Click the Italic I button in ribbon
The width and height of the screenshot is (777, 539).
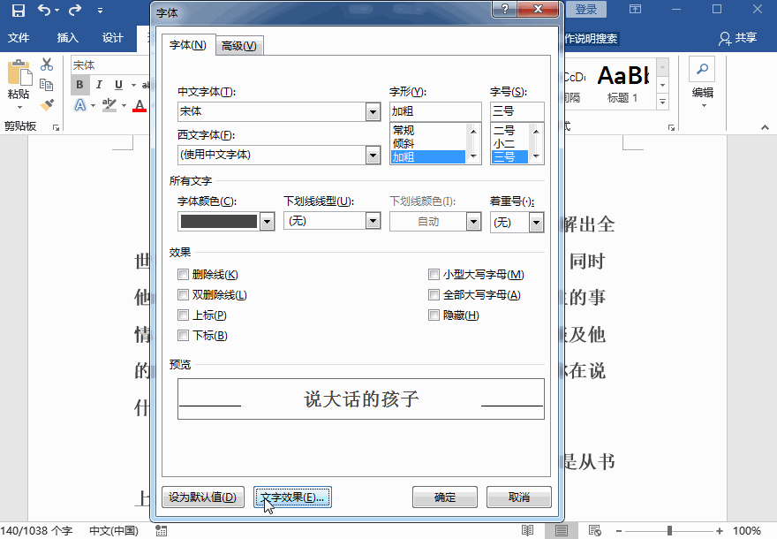point(99,85)
